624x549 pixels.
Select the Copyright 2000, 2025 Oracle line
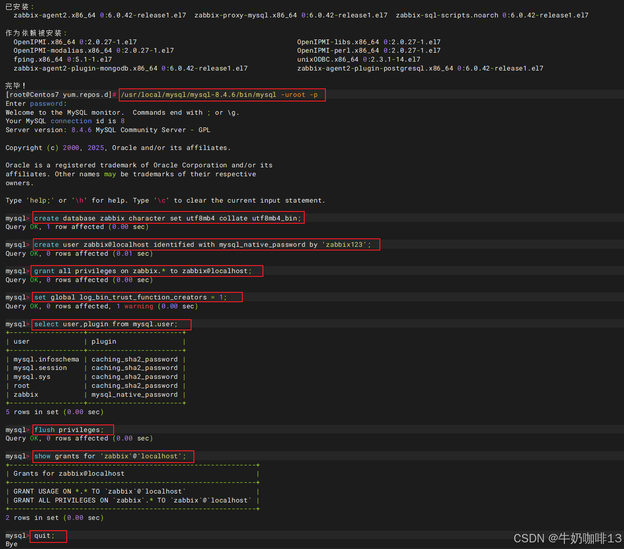click(118, 148)
